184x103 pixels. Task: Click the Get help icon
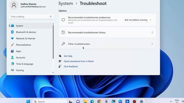coord(60,56)
